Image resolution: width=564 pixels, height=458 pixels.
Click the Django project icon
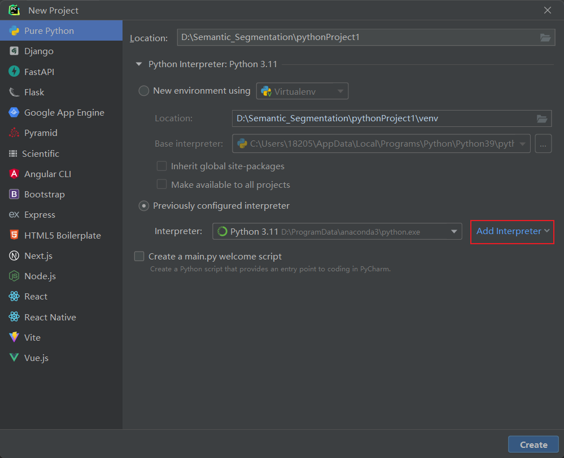[14, 51]
